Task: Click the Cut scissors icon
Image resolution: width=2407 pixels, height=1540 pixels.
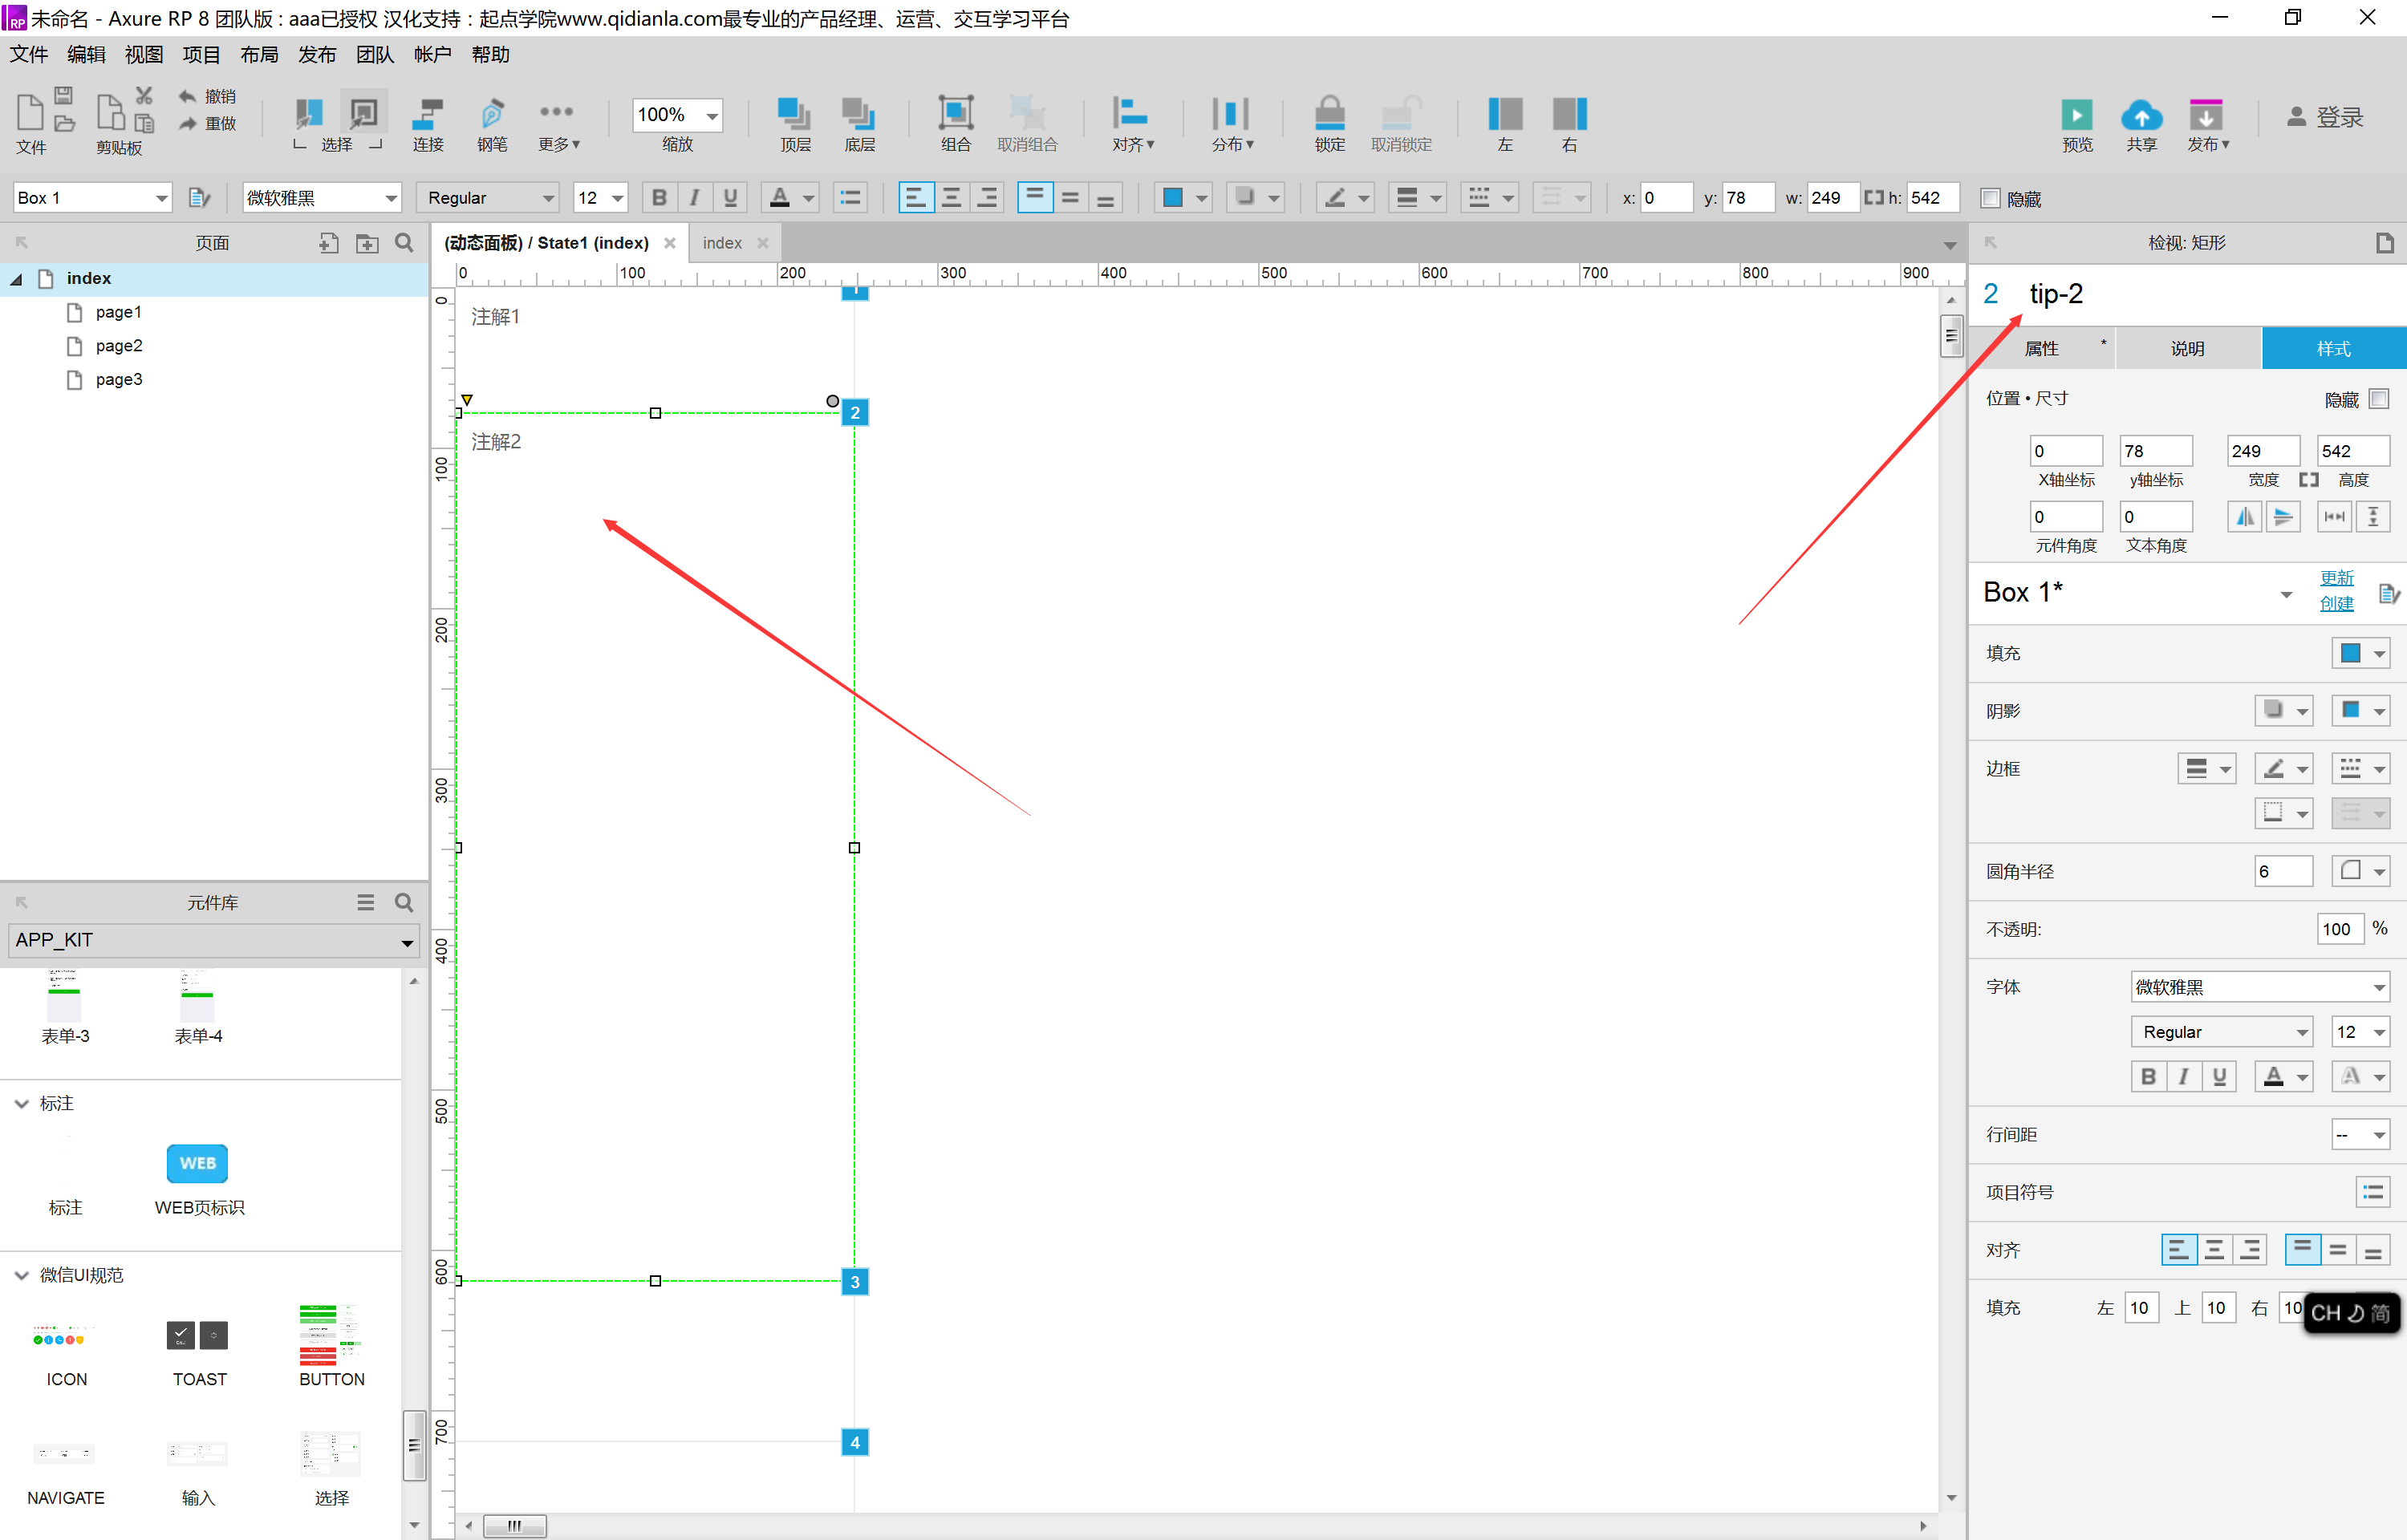Action: click(x=144, y=95)
